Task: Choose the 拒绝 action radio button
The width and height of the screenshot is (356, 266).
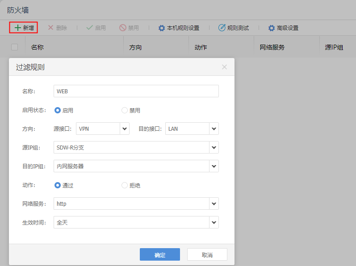Action: click(125, 185)
